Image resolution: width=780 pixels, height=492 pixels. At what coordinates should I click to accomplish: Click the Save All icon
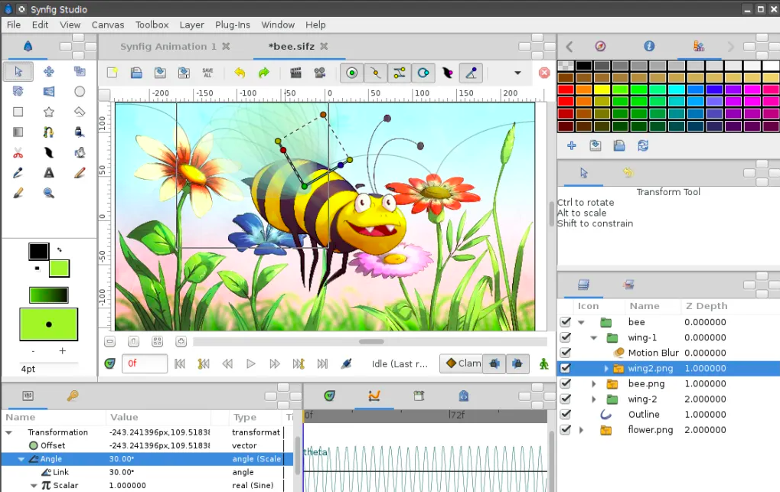click(x=207, y=73)
